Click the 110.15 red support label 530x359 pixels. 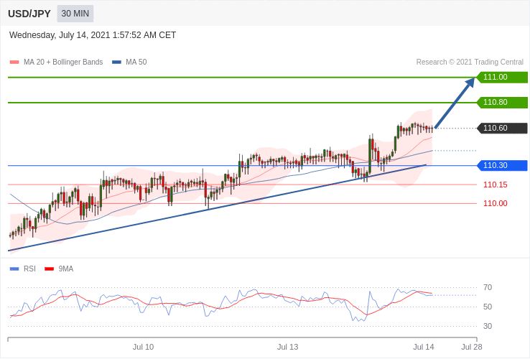coord(496,185)
